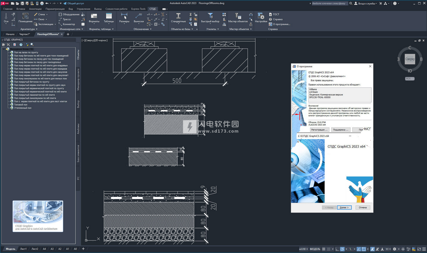Switch to the Аннотации ribbon tab
The height and width of the screenshot is (253, 427).
tap(35, 9)
